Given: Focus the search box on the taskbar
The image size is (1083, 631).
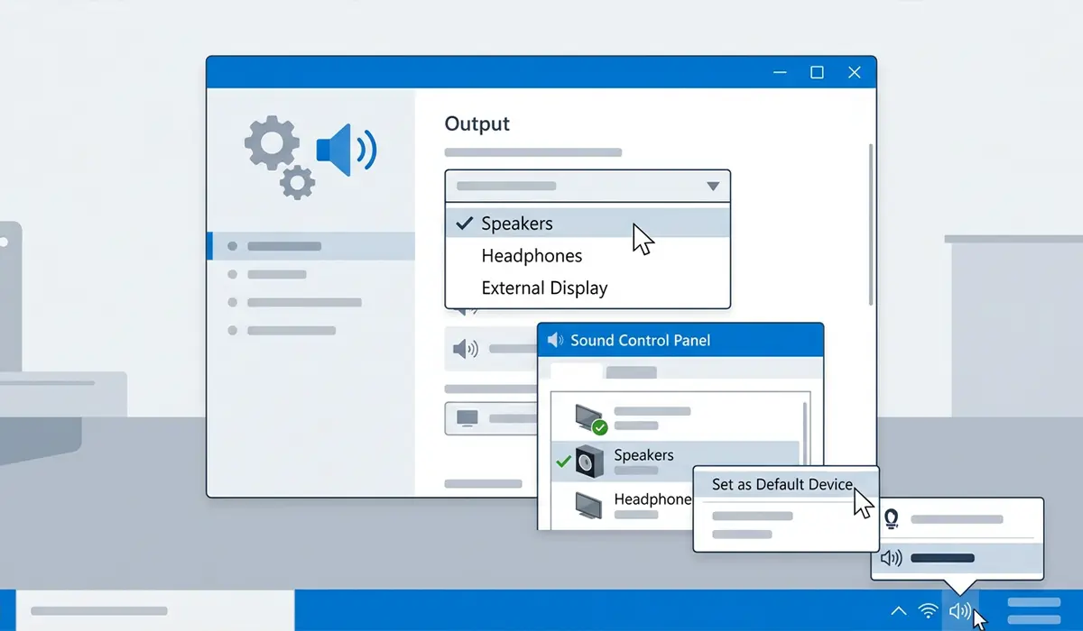Looking at the screenshot, I should (155, 610).
